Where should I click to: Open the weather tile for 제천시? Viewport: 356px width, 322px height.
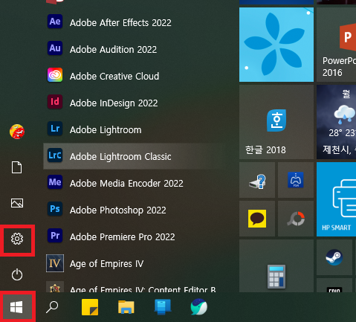pos(336,122)
